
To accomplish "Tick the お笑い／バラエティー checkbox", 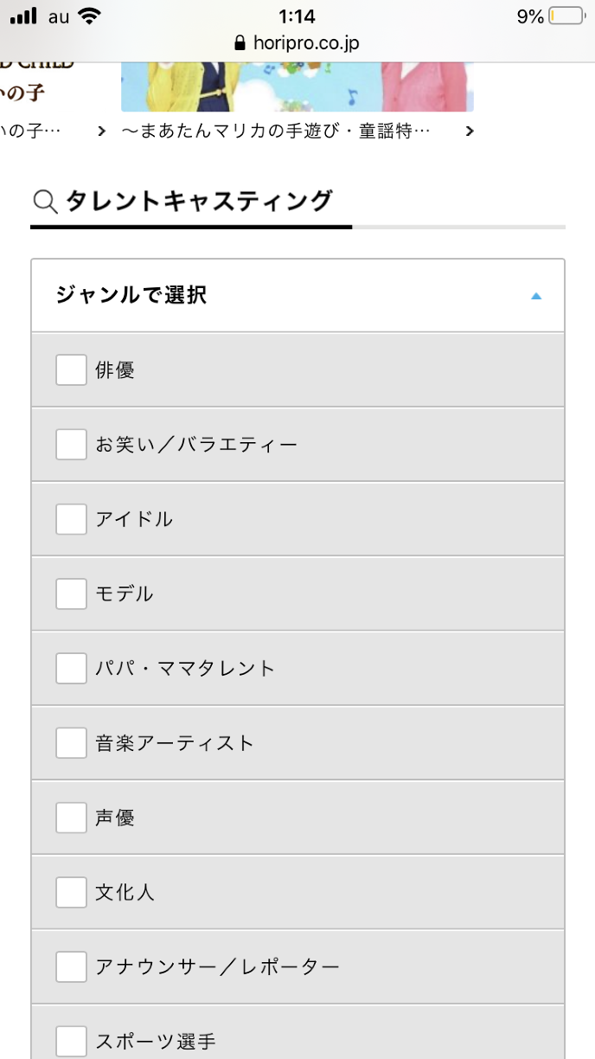I will click(x=71, y=445).
